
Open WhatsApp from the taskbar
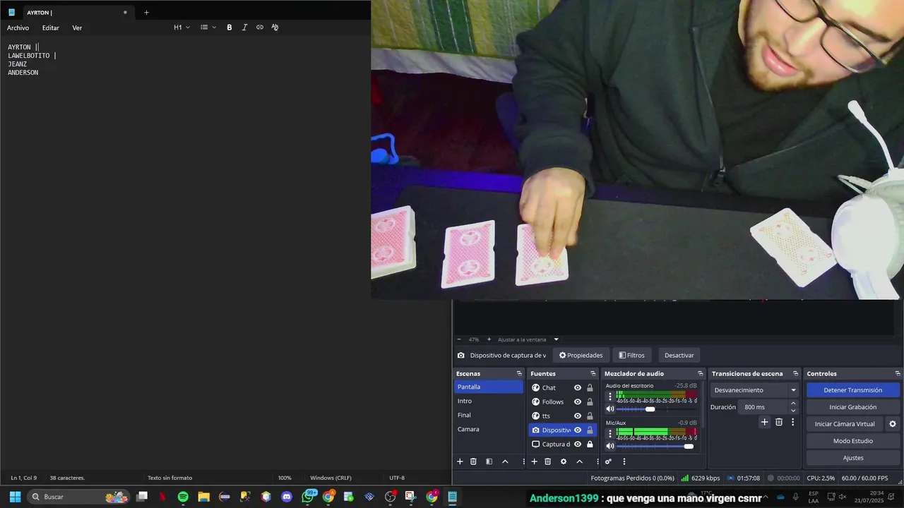point(308,497)
